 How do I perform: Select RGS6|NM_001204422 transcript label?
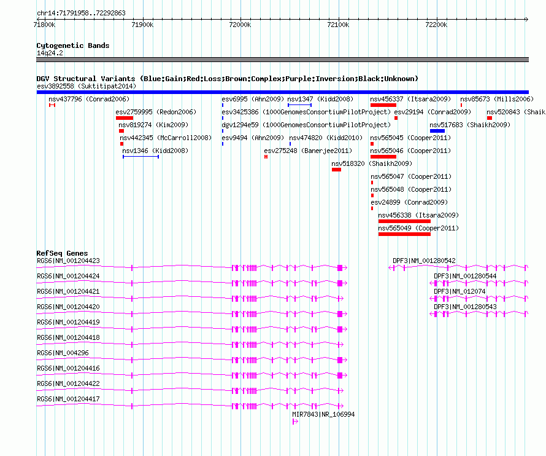tap(68, 383)
